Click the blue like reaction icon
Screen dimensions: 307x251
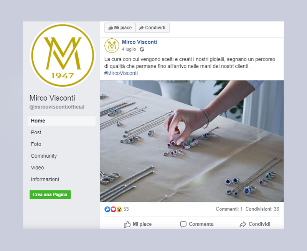[107, 209]
